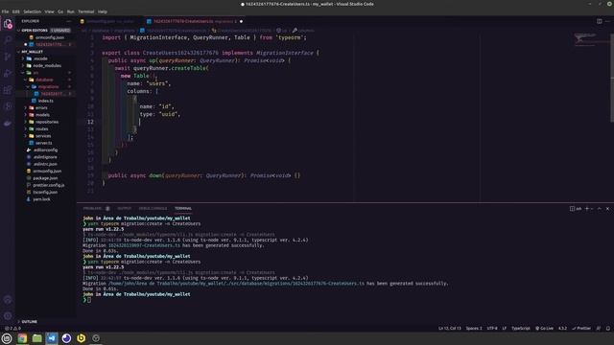The height and width of the screenshot is (345, 614).
Task: Click the VS Code taskbar icon
Action: coord(52,338)
